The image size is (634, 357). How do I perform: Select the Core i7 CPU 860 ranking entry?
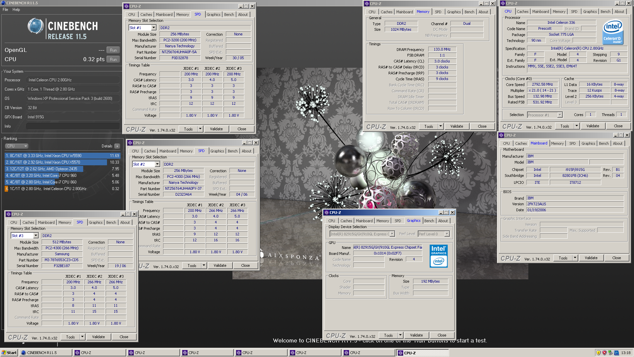point(63,182)
